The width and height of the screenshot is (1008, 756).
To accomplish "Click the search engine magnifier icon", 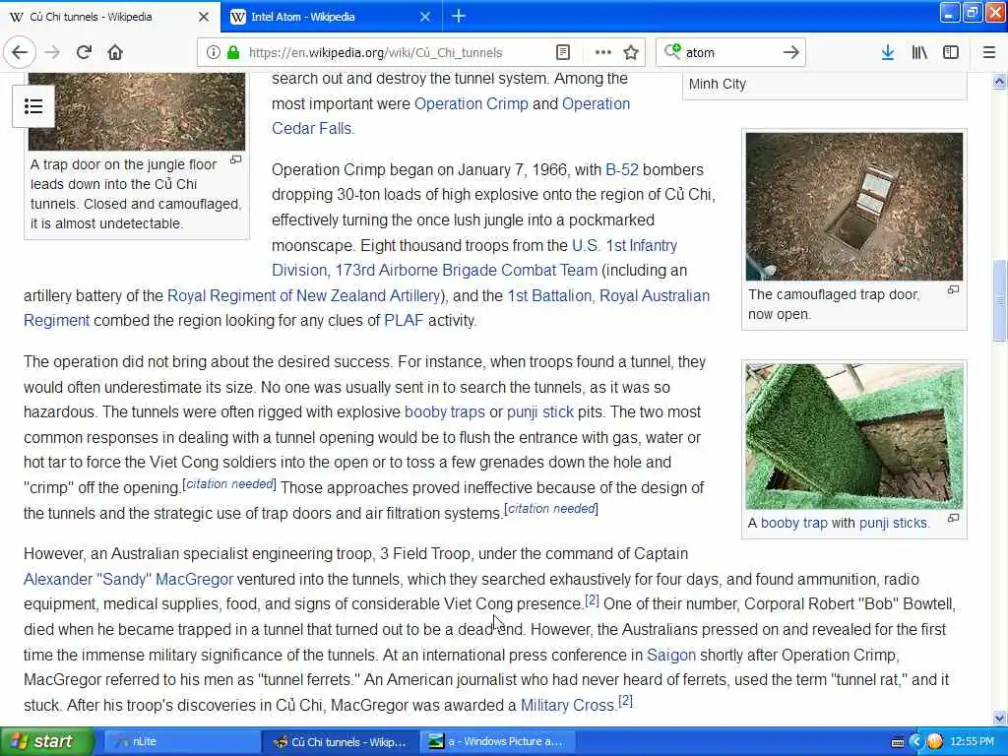I will 671,52.
